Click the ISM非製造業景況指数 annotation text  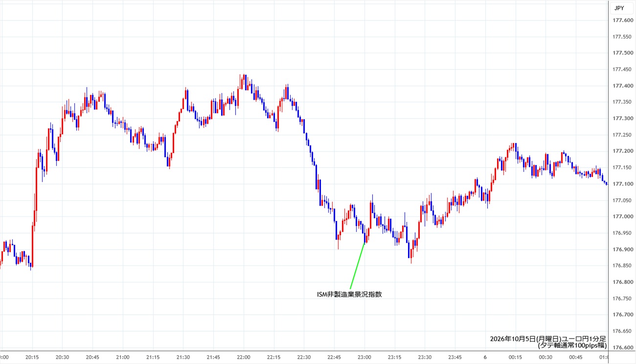click(349, 294)
